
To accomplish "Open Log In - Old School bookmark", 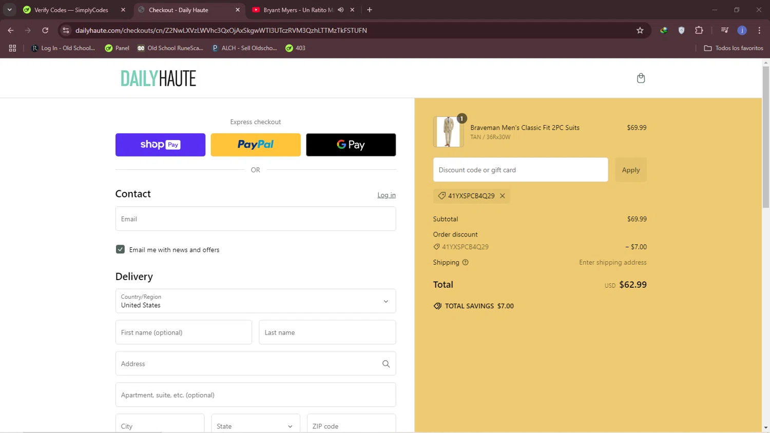I will point(63,48).
